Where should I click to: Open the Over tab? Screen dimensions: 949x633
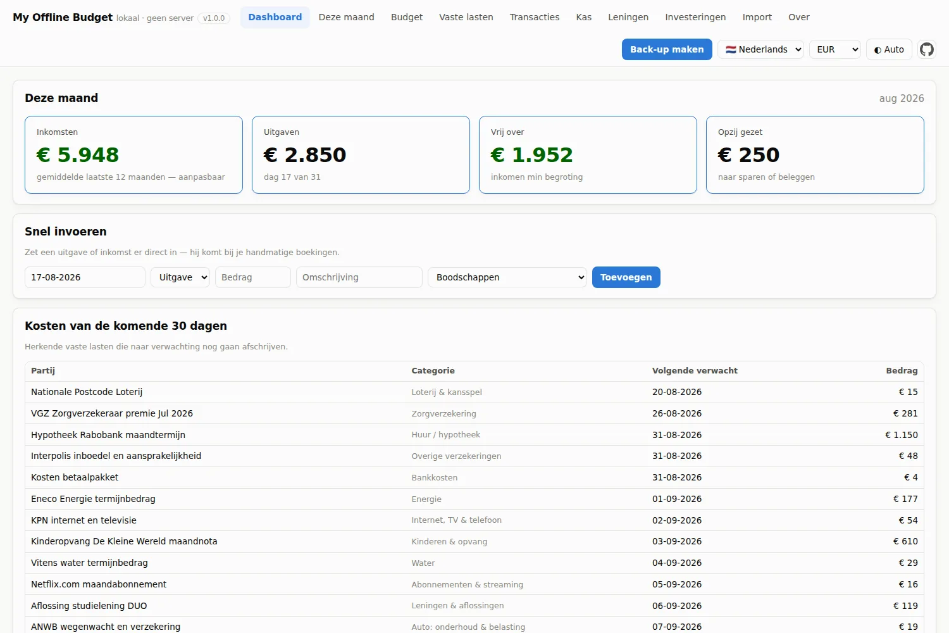coord(799,17)
